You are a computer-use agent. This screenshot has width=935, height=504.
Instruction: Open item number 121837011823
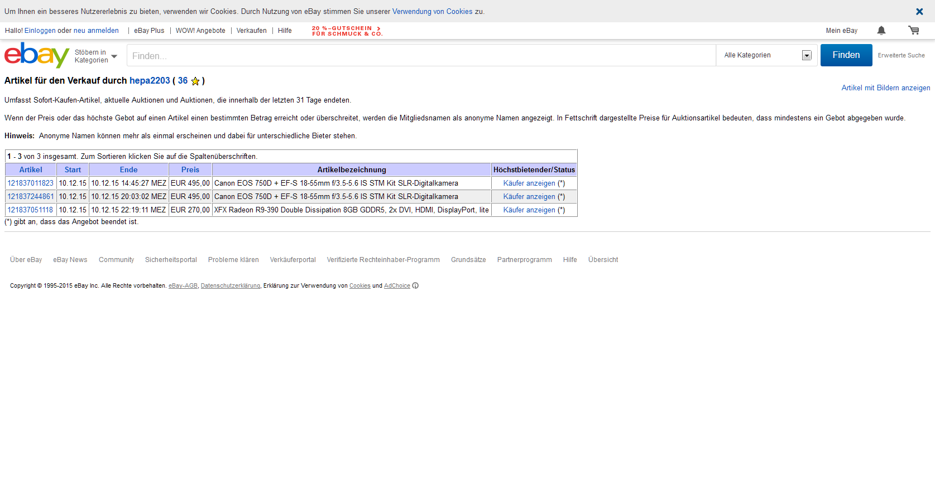31,183
